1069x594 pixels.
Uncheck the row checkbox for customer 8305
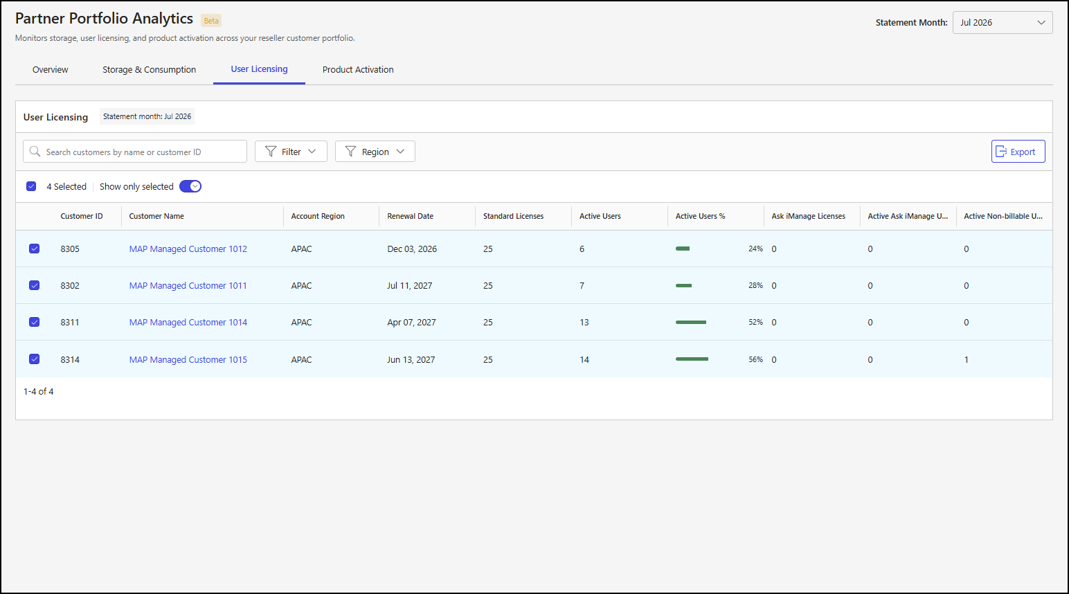click(34, 249)
